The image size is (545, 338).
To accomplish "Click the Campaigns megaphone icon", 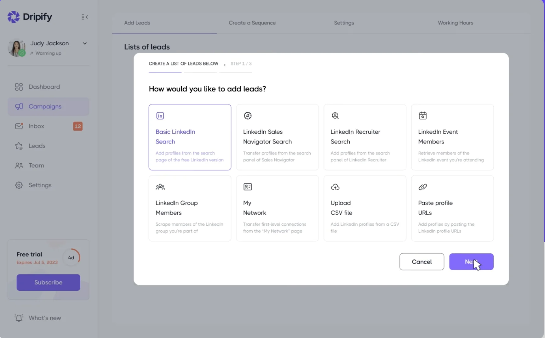I will tap(19, 106).
